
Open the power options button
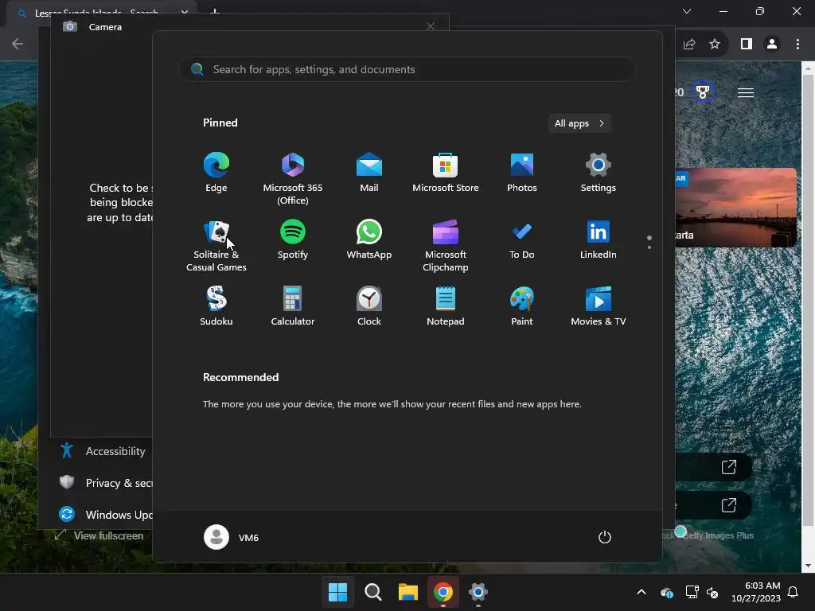605,537
